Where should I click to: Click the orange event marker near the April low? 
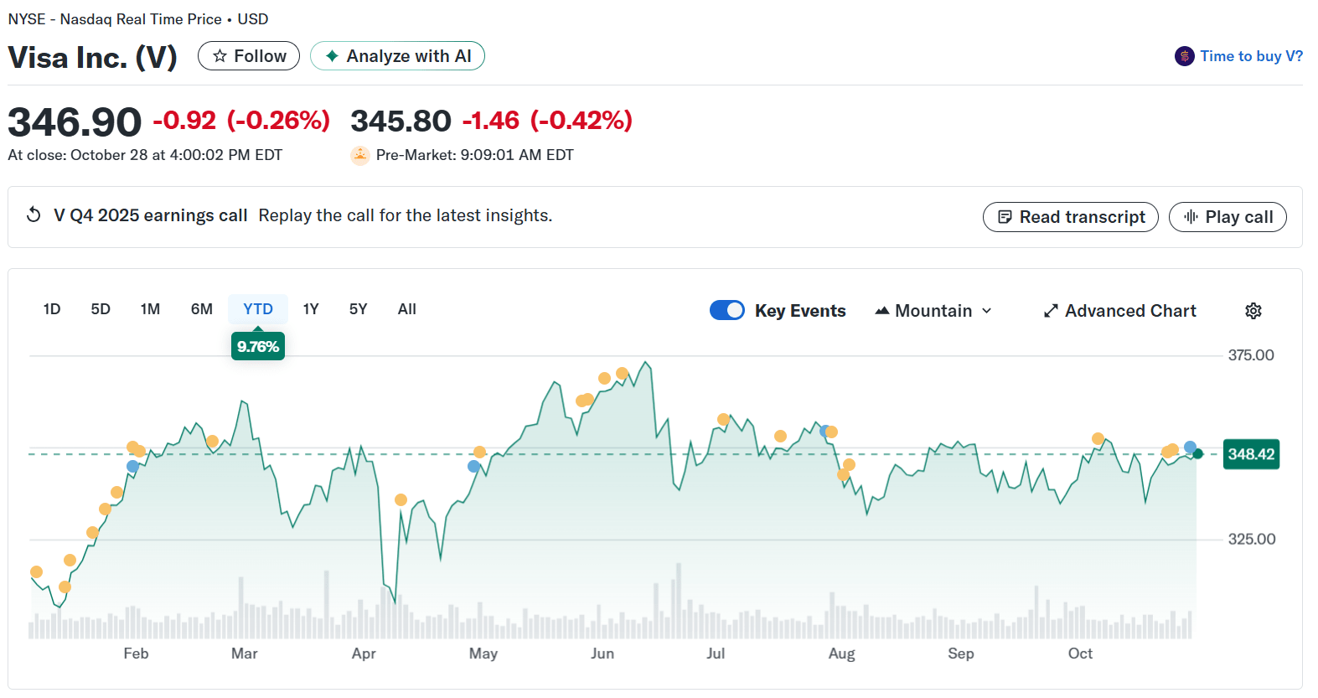(401, 499)
